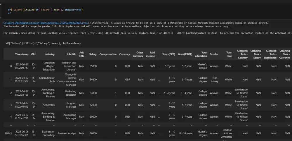The height and width of the screenshot is (141, 292).
Task: Click the Nonprofits industry cell
Action: (48, 105)
